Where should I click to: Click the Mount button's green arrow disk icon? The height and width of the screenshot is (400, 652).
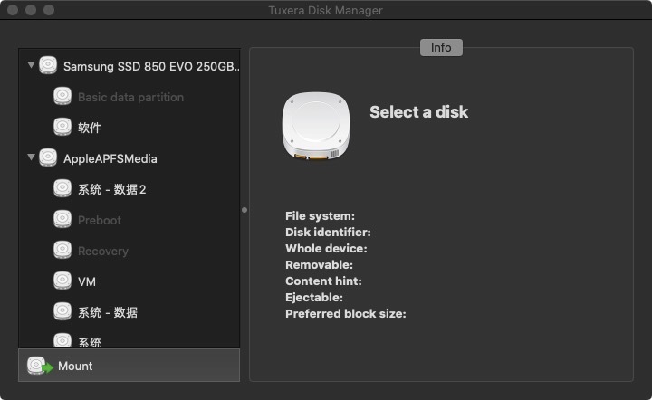tap(38, 366)
